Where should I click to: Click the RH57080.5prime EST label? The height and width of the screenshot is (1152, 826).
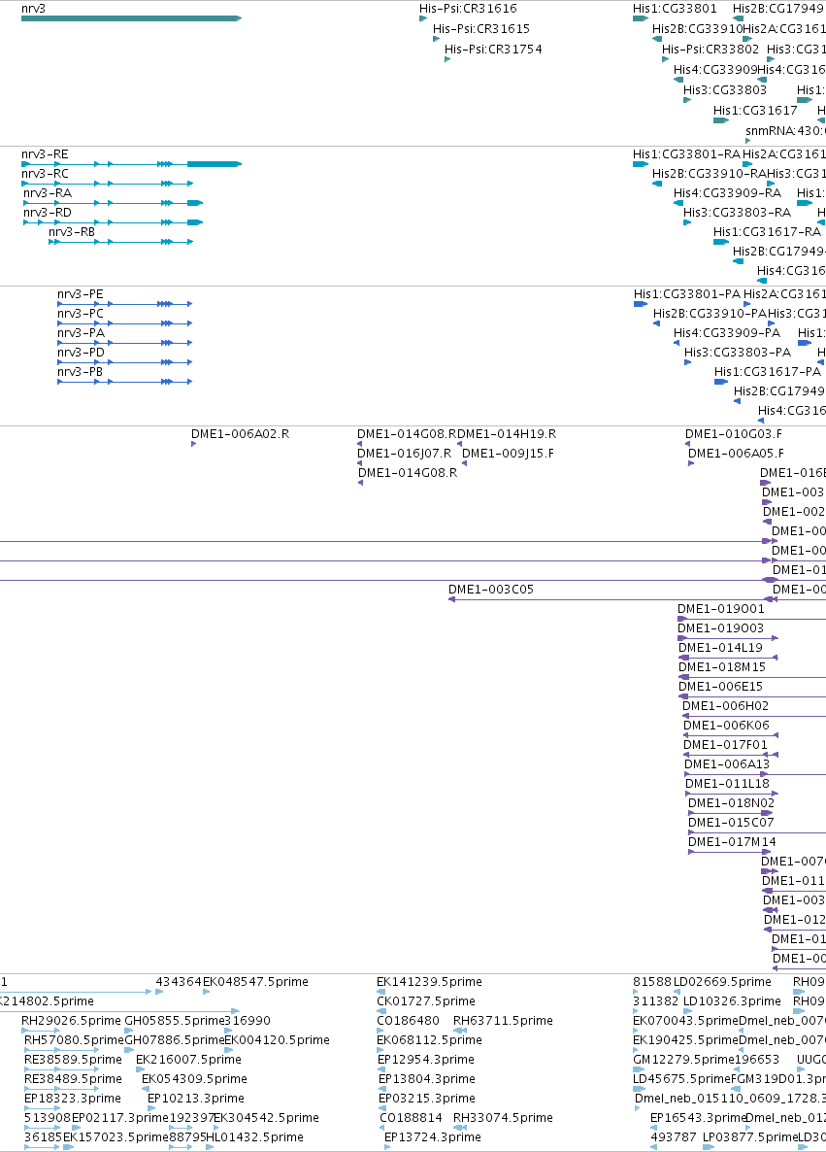[74, 1040]
